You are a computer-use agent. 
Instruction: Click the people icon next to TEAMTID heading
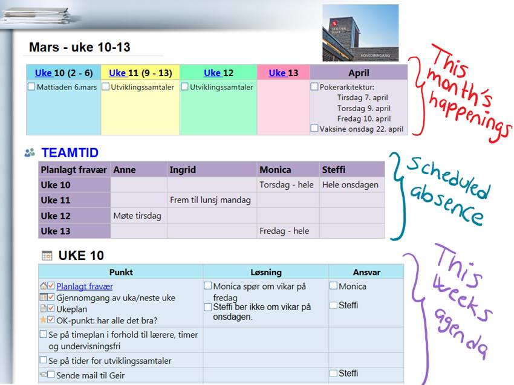pos(28,152)
